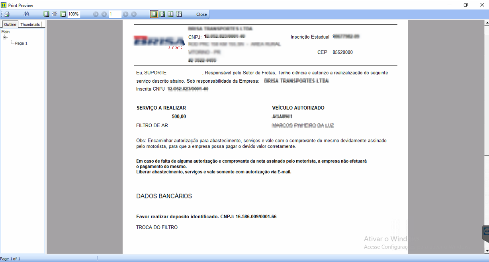The width and height of the screenshot is (489, 262).
Task: Go to the next page
Action: (126, 14)
